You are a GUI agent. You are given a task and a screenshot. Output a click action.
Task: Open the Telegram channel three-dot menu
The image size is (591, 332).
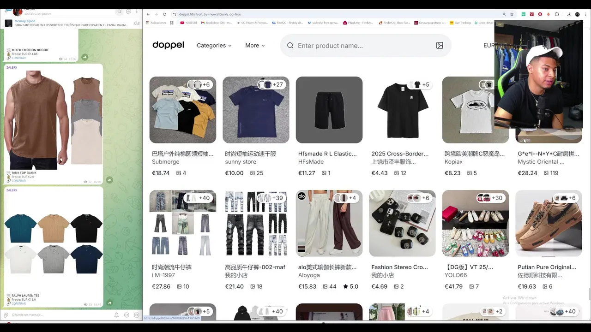point(137,12)
